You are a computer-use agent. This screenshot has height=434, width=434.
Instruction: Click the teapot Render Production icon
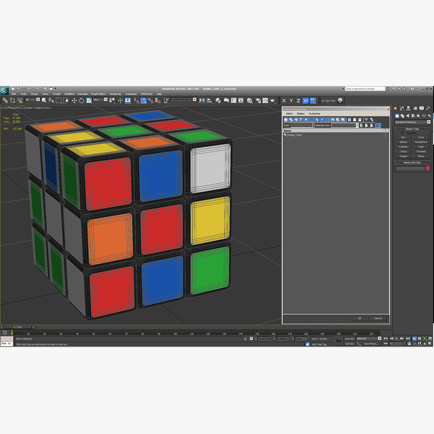tap(273, 100)
